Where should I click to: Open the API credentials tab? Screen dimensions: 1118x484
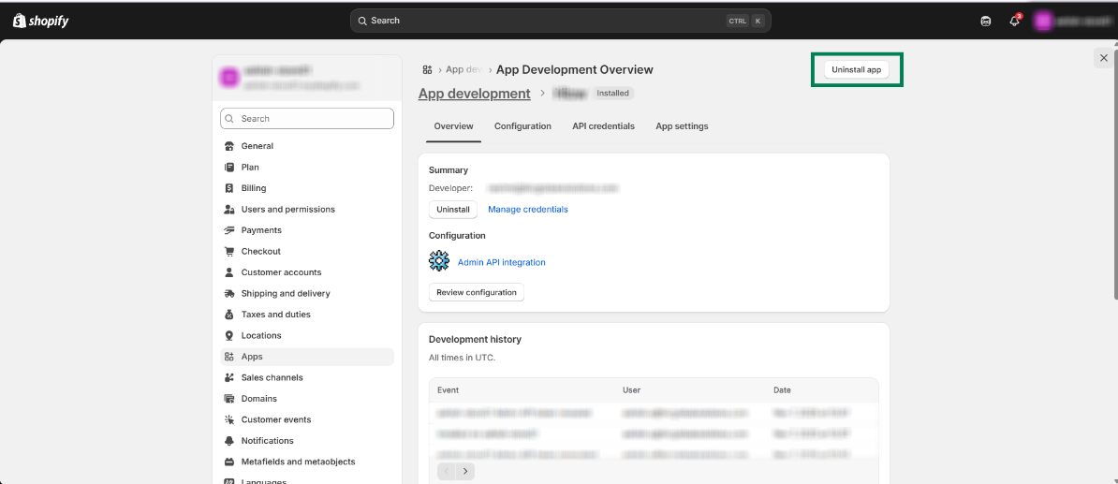[x=603, y=126]
